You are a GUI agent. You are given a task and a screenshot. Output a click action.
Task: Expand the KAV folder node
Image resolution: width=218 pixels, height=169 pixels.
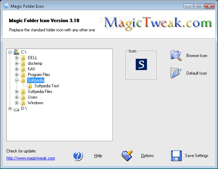click(x=17, y=69)
